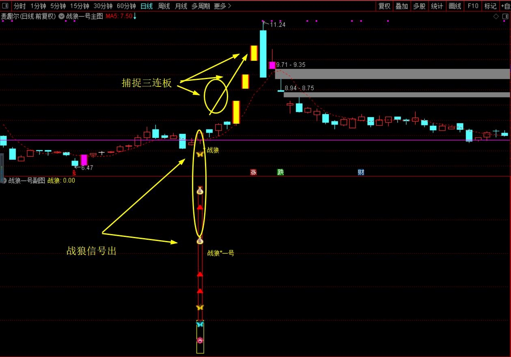
Task: Toggle the right side panel icon
Action: (x=506, y=16)
